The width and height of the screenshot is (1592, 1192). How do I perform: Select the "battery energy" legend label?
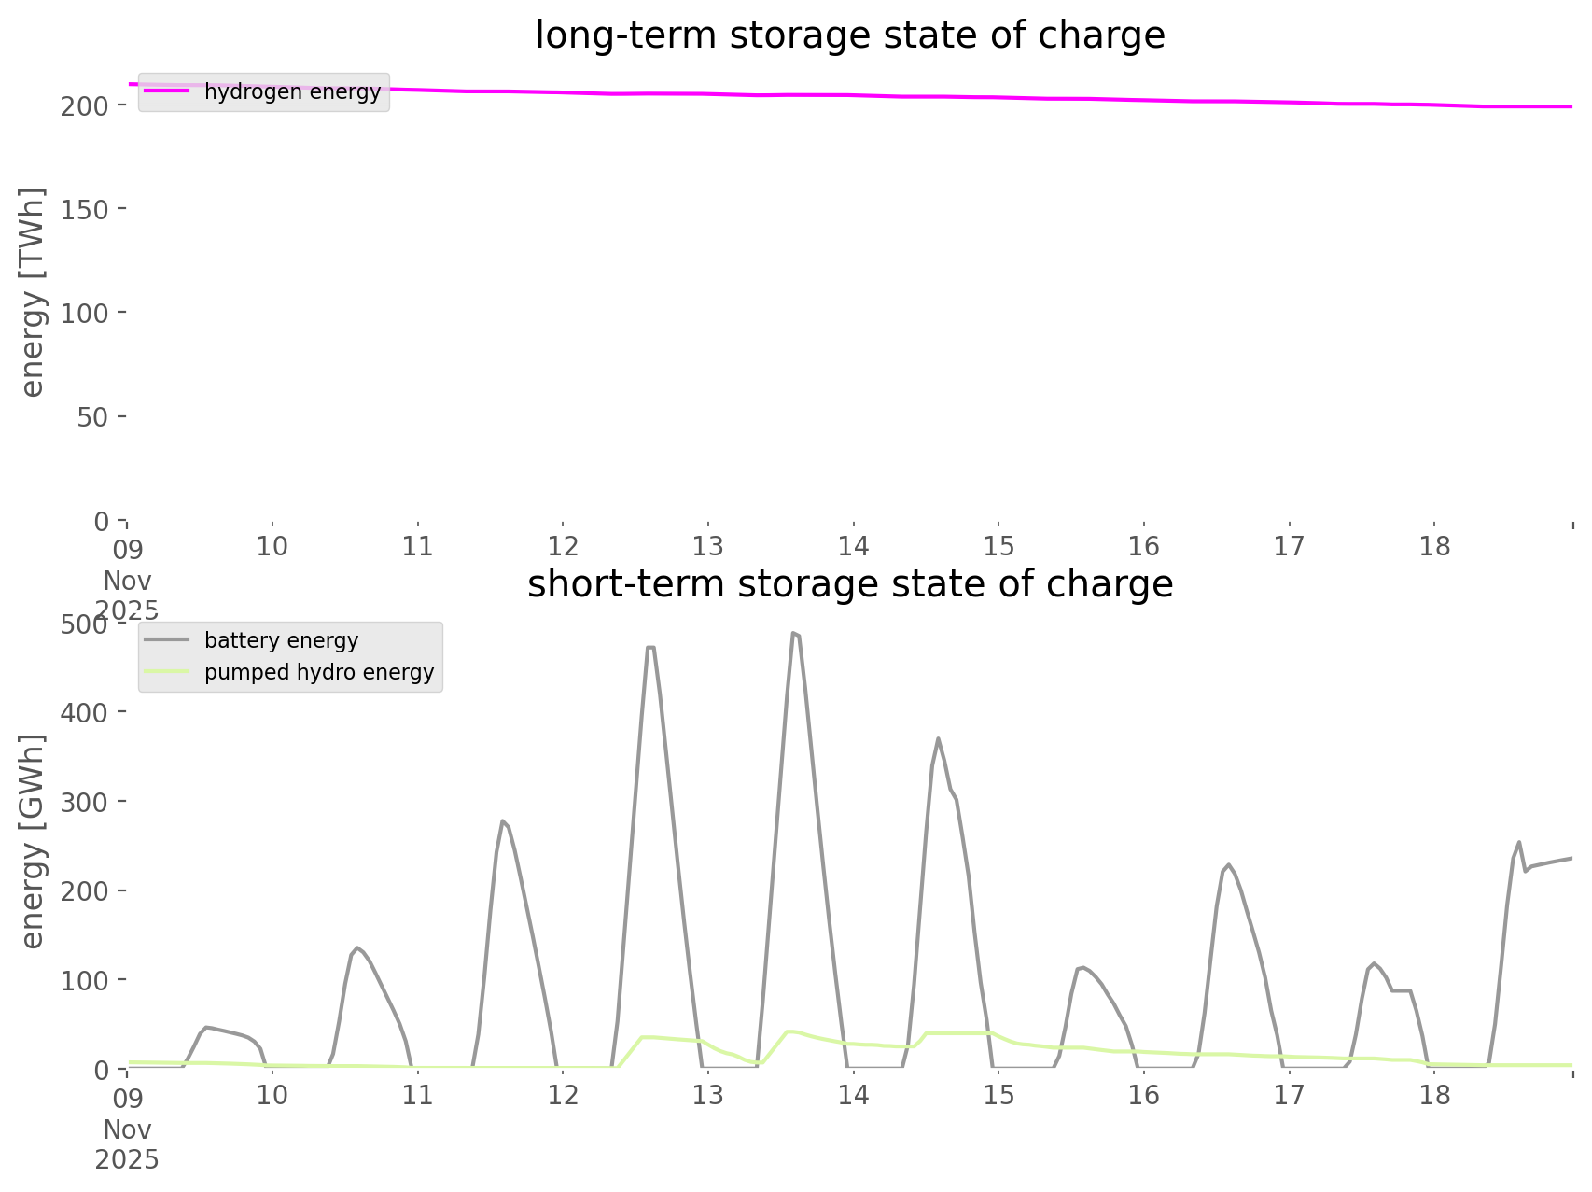(281, 640)
